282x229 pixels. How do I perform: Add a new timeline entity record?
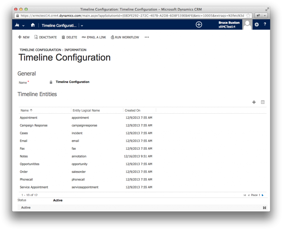[254, 102]
